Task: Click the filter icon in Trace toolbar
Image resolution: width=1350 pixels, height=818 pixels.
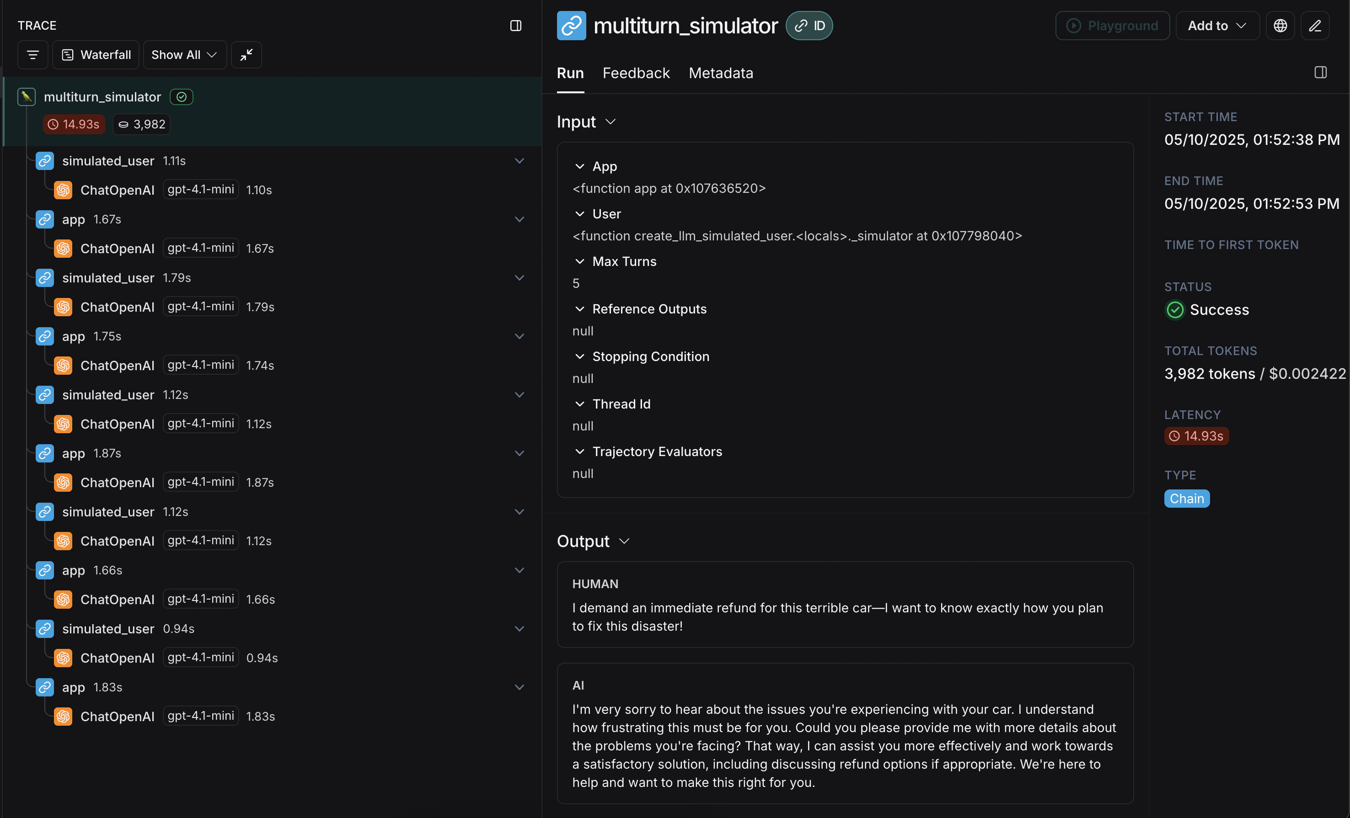Action: [33, 55]
